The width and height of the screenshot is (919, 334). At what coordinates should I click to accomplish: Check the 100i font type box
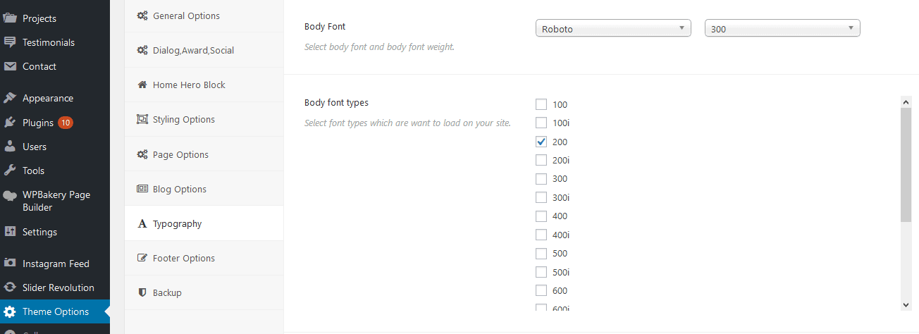click(x=541, y=123)
